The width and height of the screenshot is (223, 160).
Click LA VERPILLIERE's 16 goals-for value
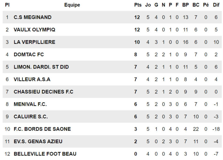click(x=186, y=42)
